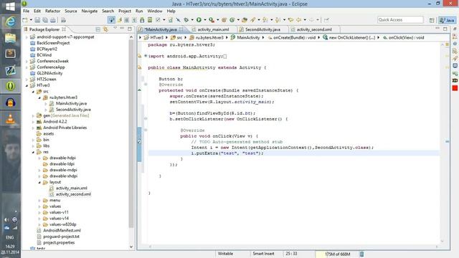
Task: Click the onClick(View) breadcrumb
Action: click(404, 37)
